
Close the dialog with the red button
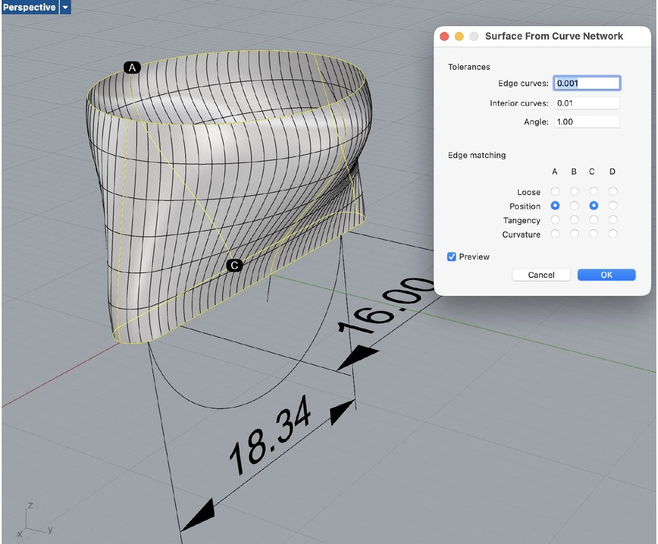[x=444, y=37]
